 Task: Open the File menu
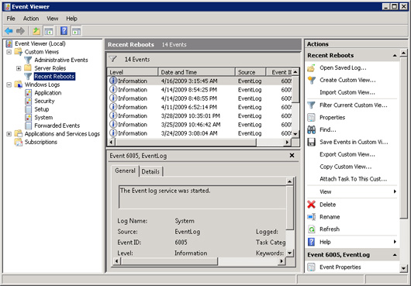[11, 19]
